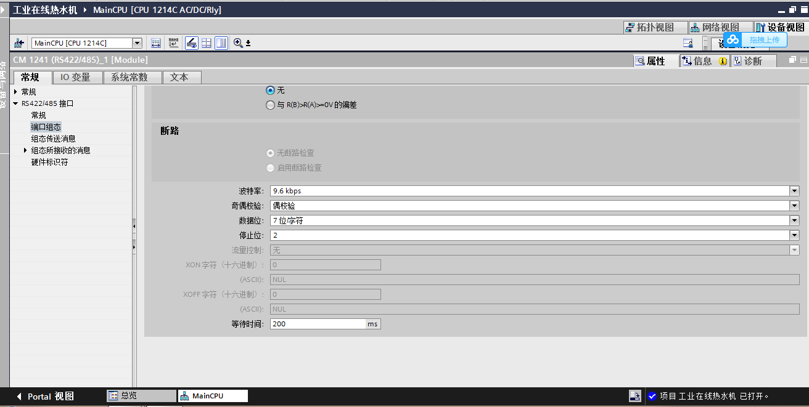Click the show address labels toolbar icon
The width and height of the screenshot is (809, 407).
(156, 43)
